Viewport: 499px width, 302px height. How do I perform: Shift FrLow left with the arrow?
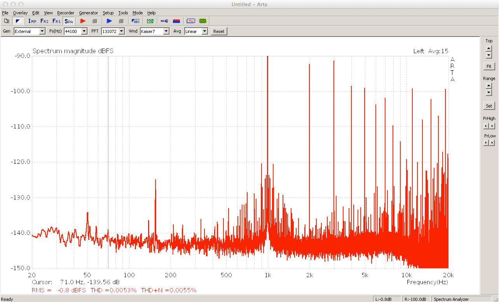[x=486, y=143]
